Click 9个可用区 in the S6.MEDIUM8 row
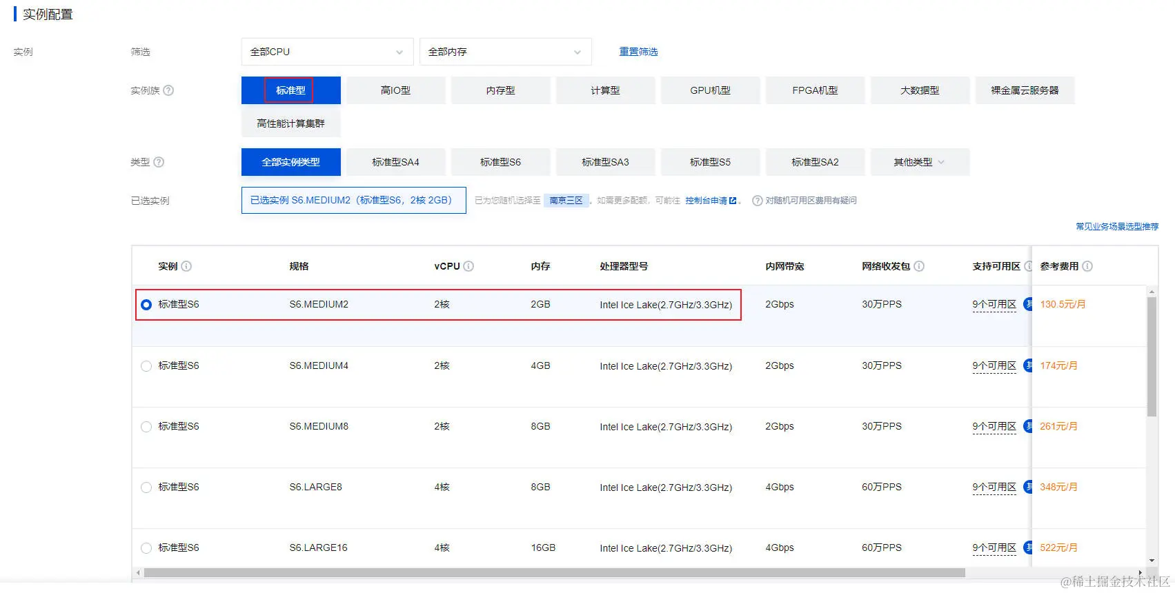 [994, 427]
